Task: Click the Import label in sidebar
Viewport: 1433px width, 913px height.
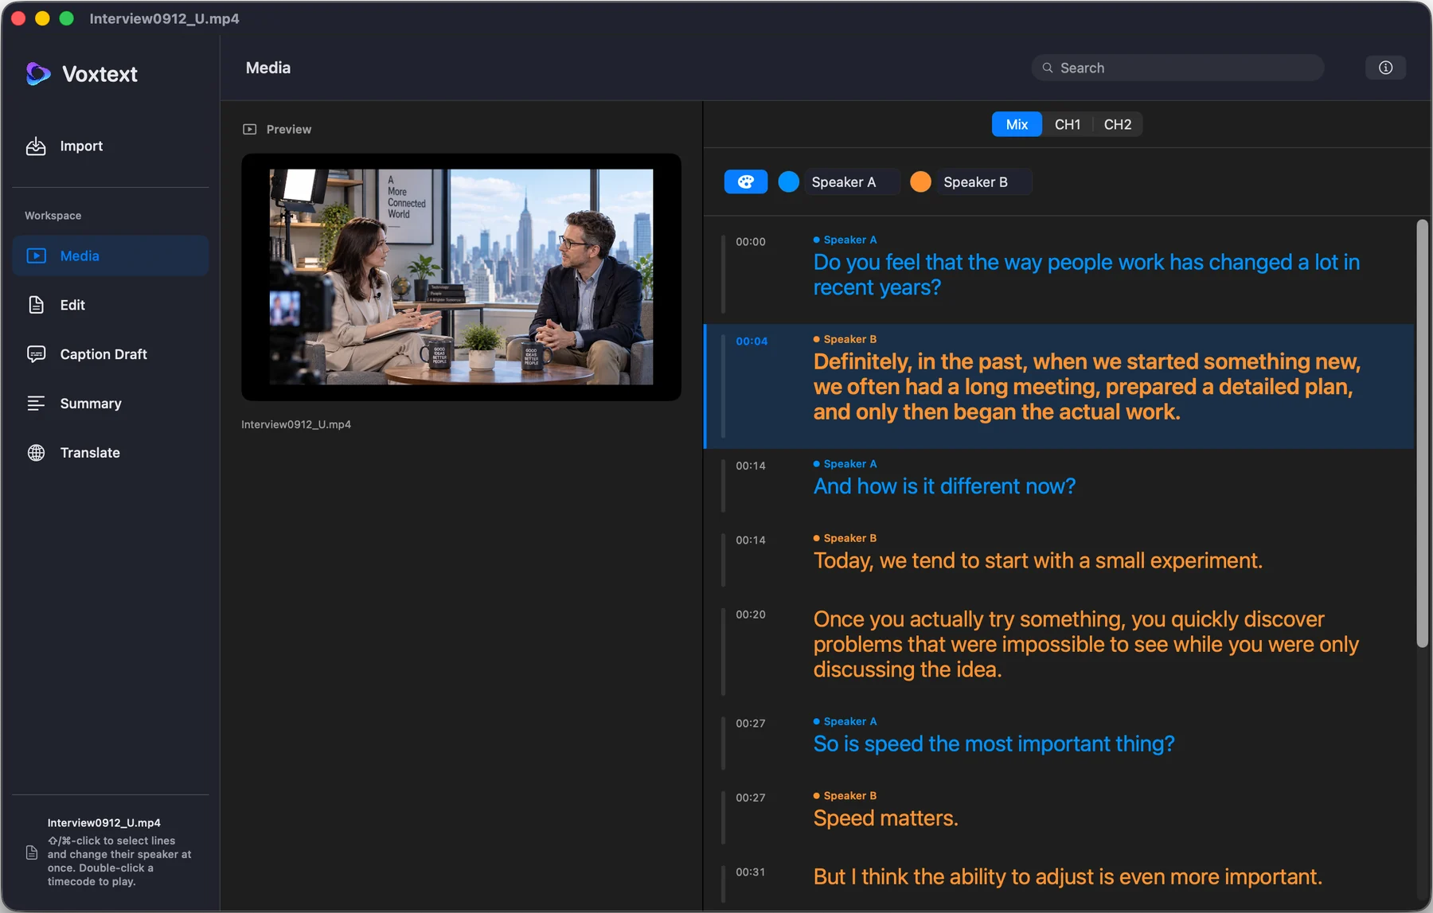Action: tap(81, 146)
